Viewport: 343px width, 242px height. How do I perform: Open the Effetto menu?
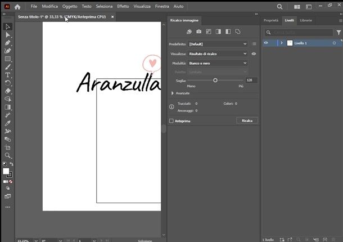click(123, 6)
